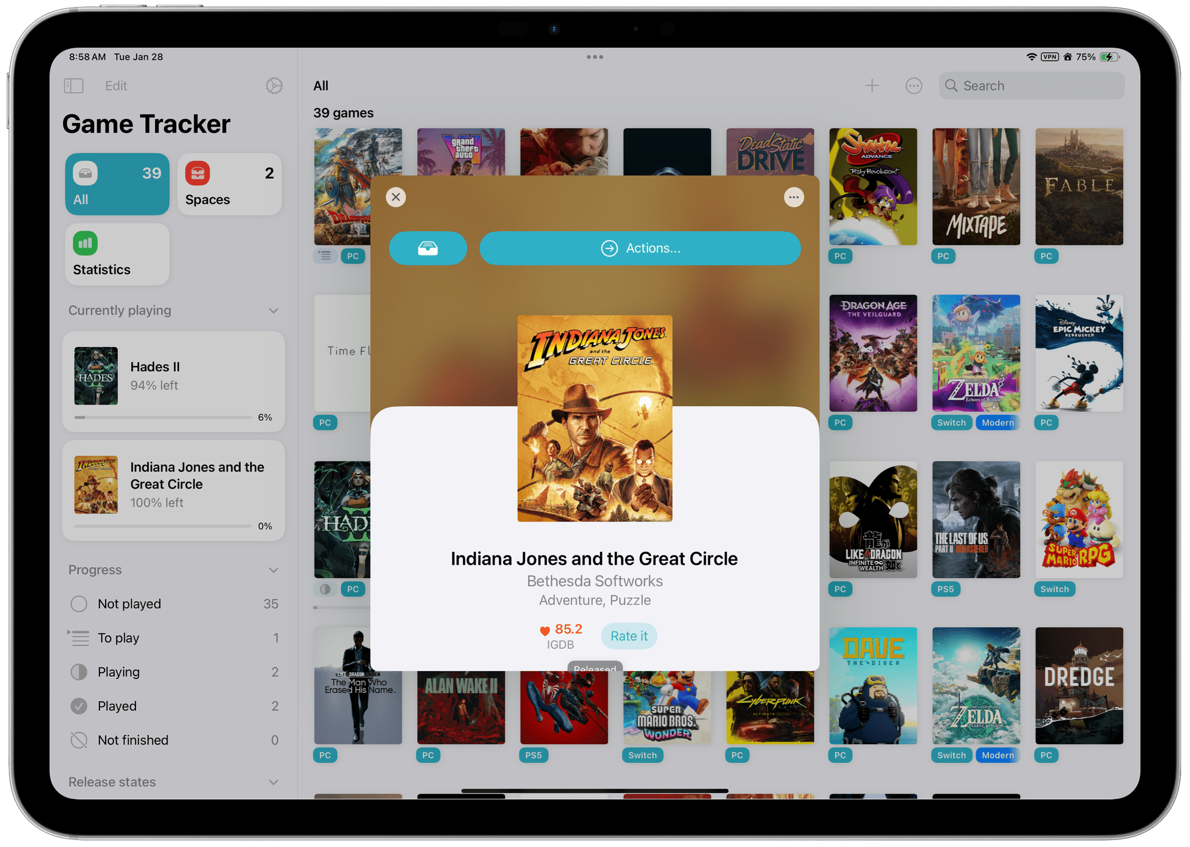Click the list icon under Dragon Quest cover
Image resolution: width=1190 pixels, height=847 pixels.
click(325, 256)
